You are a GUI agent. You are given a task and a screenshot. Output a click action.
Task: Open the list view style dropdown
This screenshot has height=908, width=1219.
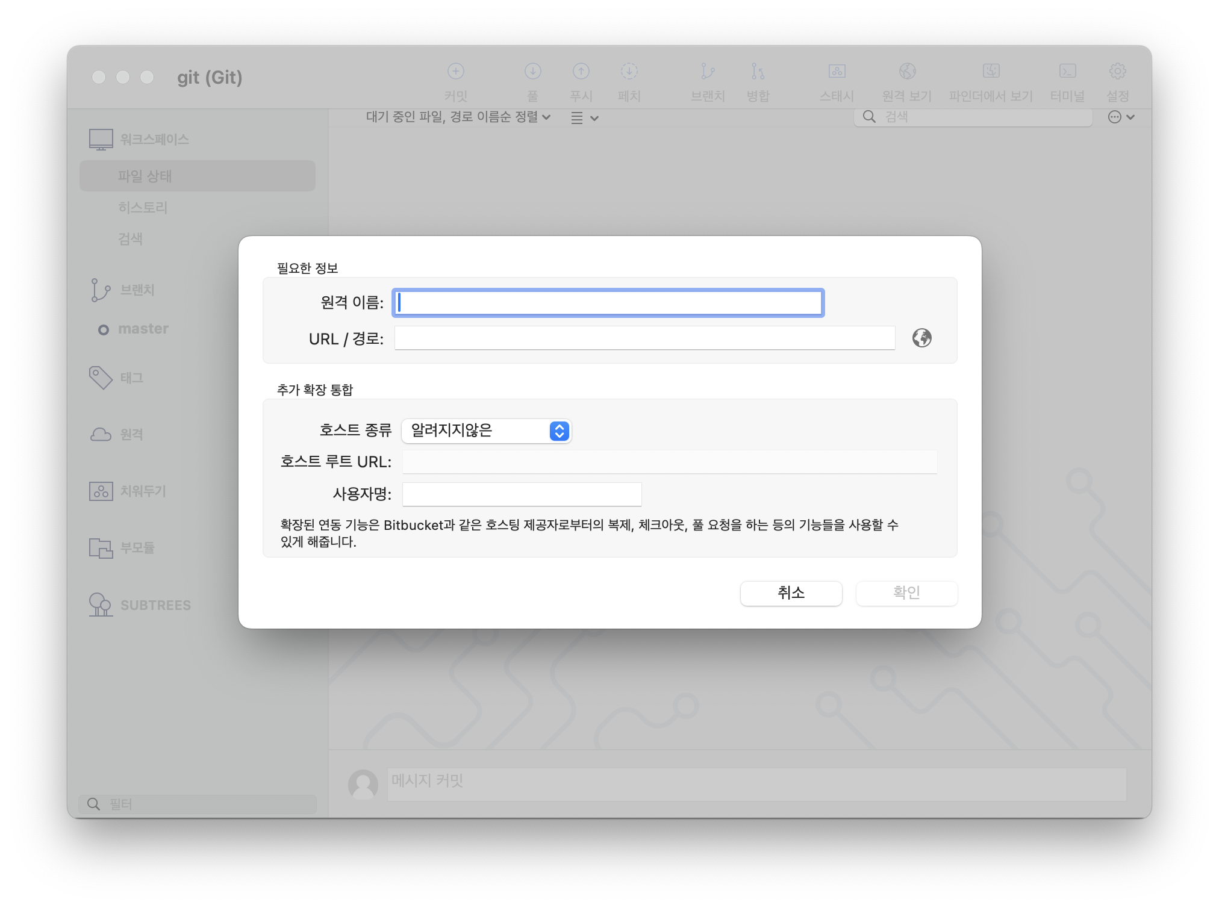pos(584,118)
